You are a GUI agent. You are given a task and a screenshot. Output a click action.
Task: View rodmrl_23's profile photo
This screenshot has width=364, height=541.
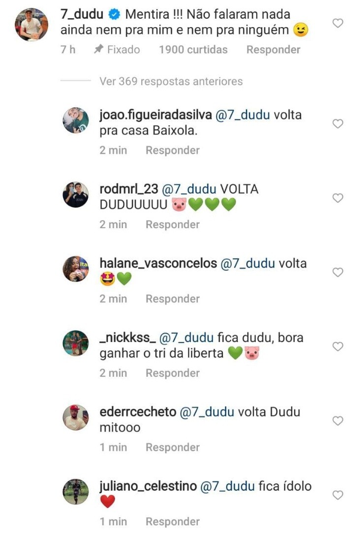76,195
